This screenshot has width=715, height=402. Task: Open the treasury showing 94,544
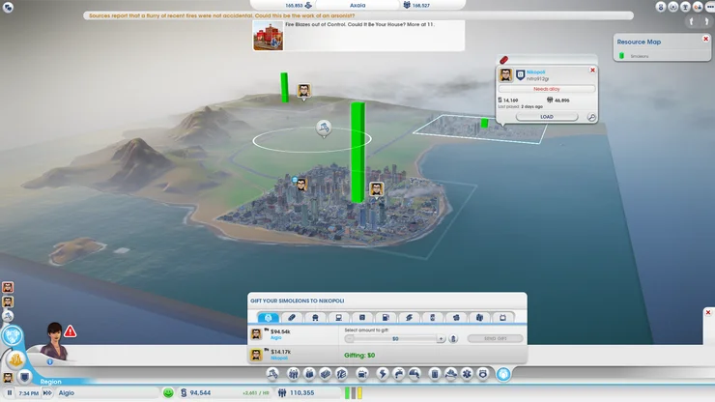click(x=224, y=393)
